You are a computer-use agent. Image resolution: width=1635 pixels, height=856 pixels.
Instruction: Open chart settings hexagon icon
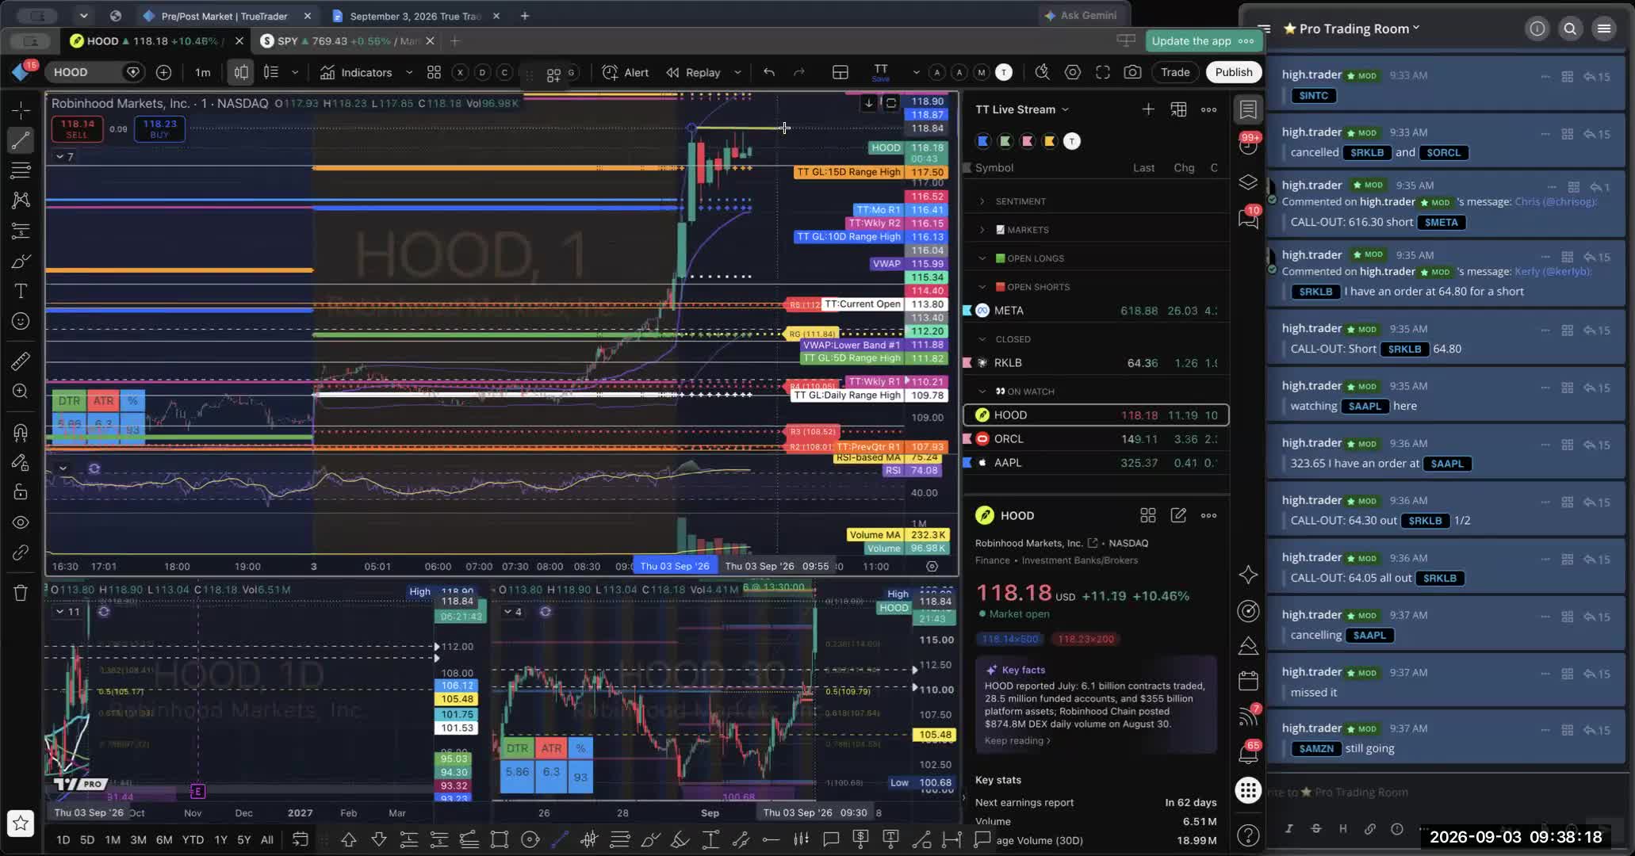[x=1073, y=72]
